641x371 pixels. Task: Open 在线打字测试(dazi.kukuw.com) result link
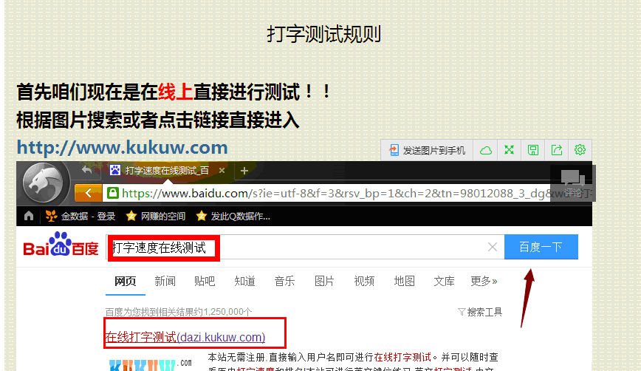point(185,338)
